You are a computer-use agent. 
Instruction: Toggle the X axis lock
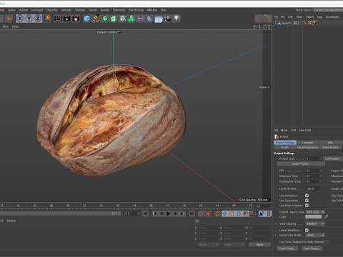tap(21, 19)
